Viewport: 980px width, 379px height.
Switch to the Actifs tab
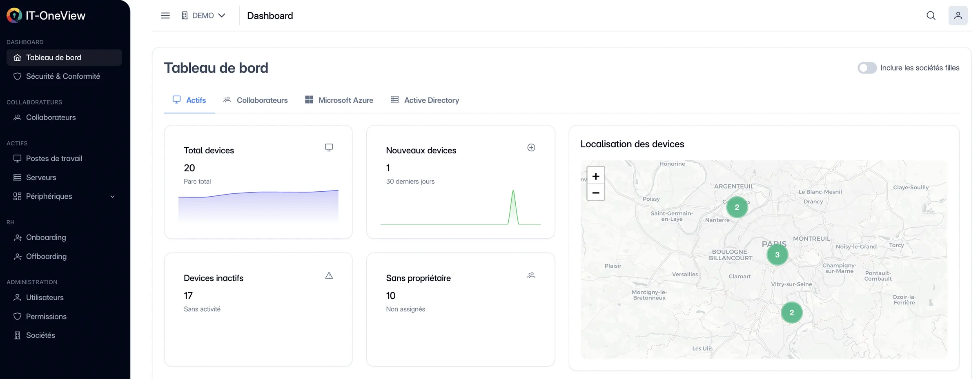[189, 100]
